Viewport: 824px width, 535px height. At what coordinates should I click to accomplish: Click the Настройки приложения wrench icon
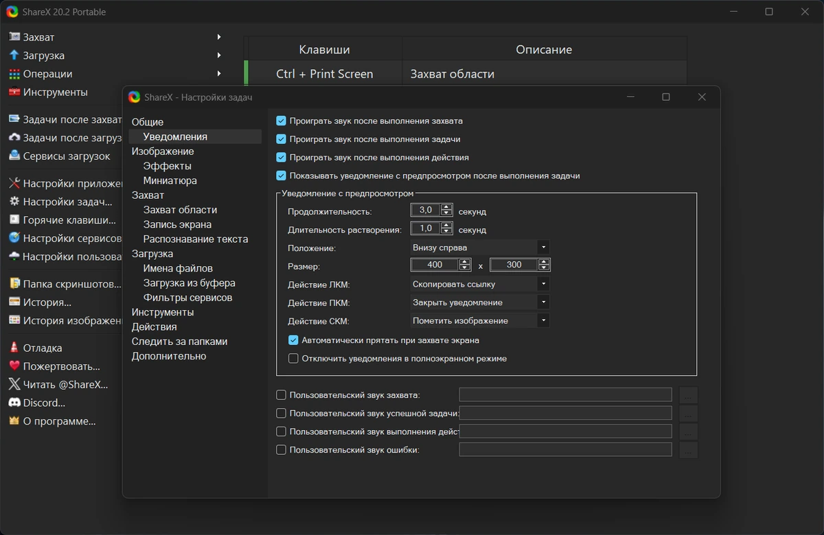click(x=14, y=183)
